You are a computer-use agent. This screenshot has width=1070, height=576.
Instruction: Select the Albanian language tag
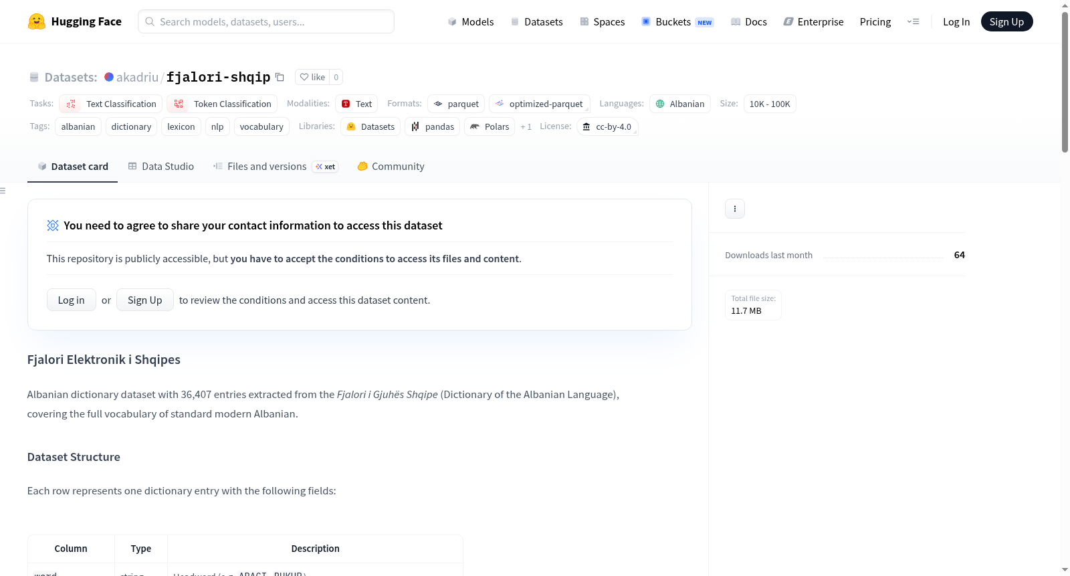click(680, 104)
